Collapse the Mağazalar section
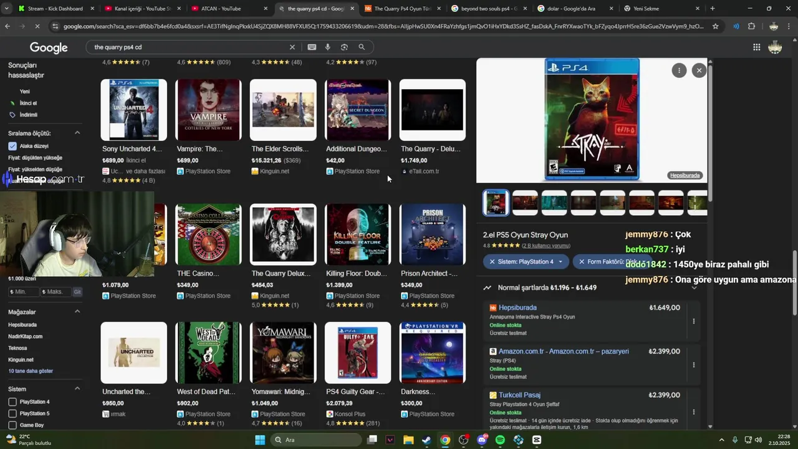Viewport: 798px width, 449px height. click(x=77, y=312)
